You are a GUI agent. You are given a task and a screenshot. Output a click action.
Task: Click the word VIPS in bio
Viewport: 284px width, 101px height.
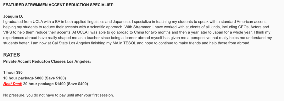[x=7, y=33]
